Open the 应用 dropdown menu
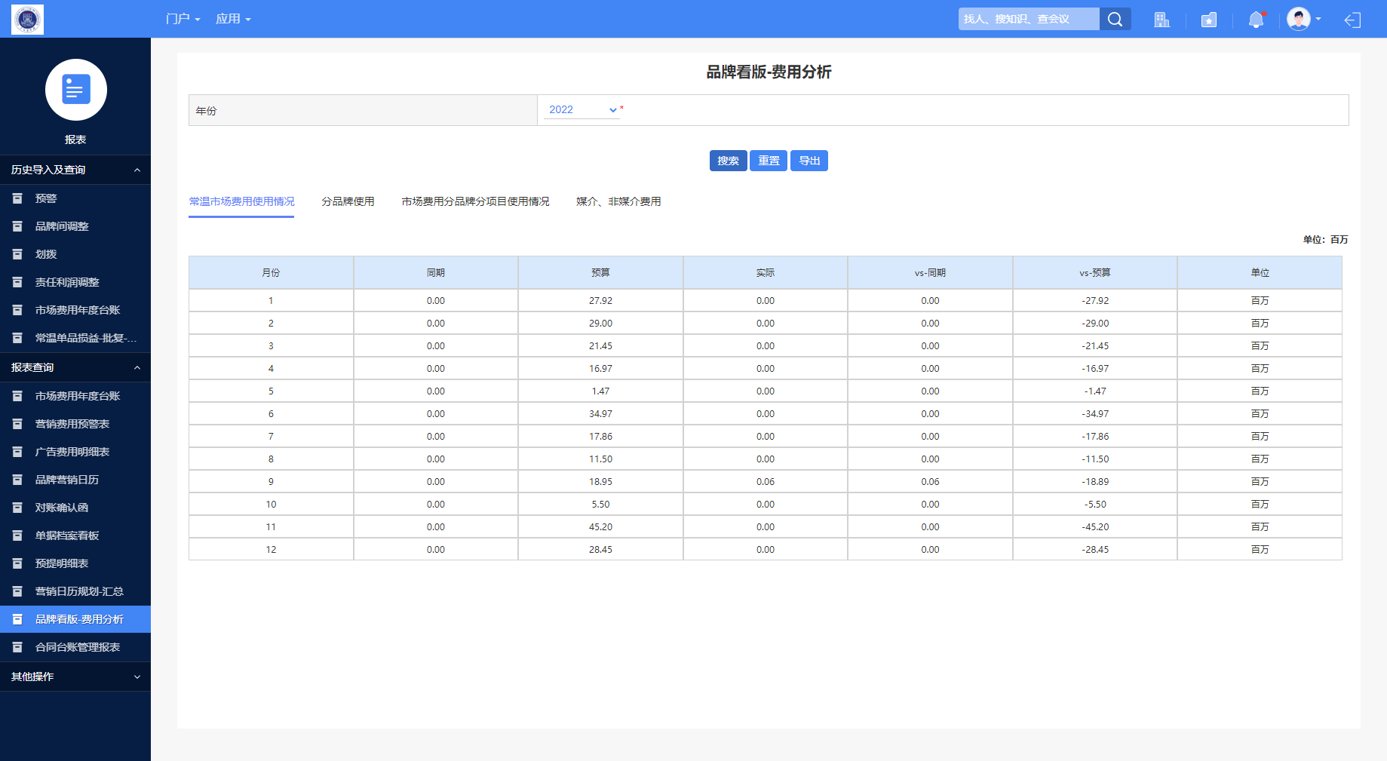1387x761 pixels. click(233, 19)
